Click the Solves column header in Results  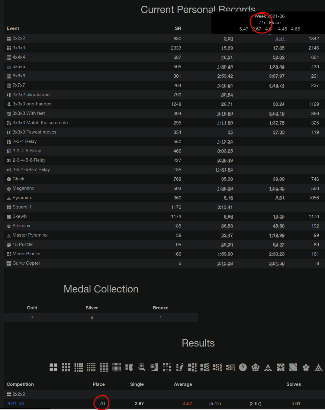tap(294, 384)
